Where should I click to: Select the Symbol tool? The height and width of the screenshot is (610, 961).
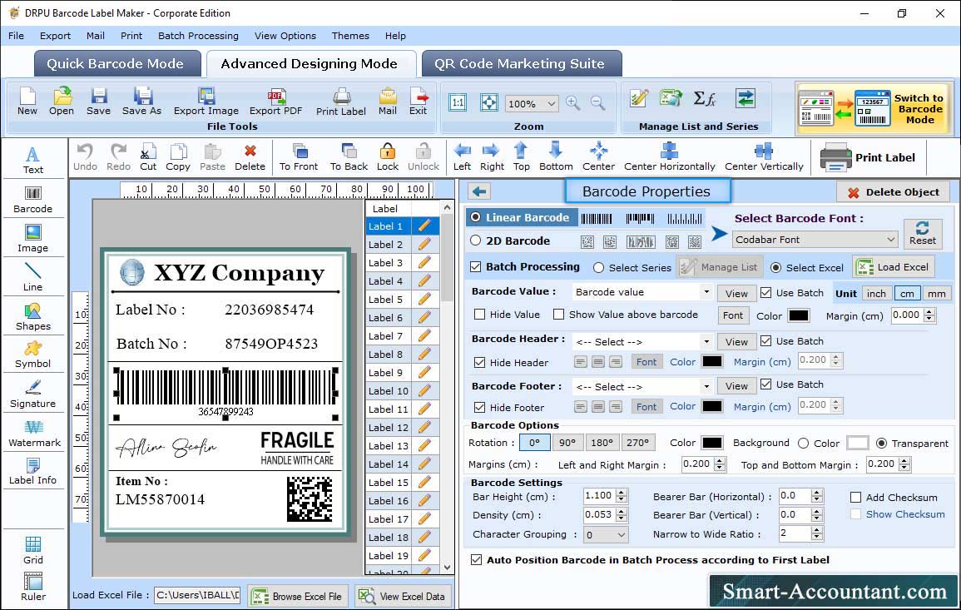point(33,355)
